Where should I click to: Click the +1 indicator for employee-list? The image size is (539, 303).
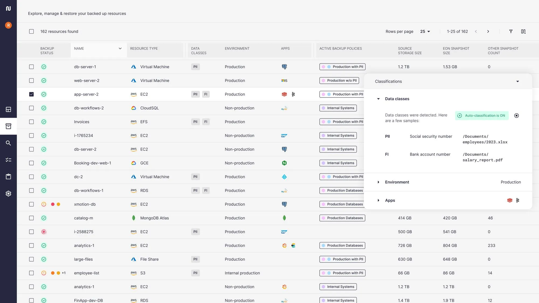click(64, 273)
